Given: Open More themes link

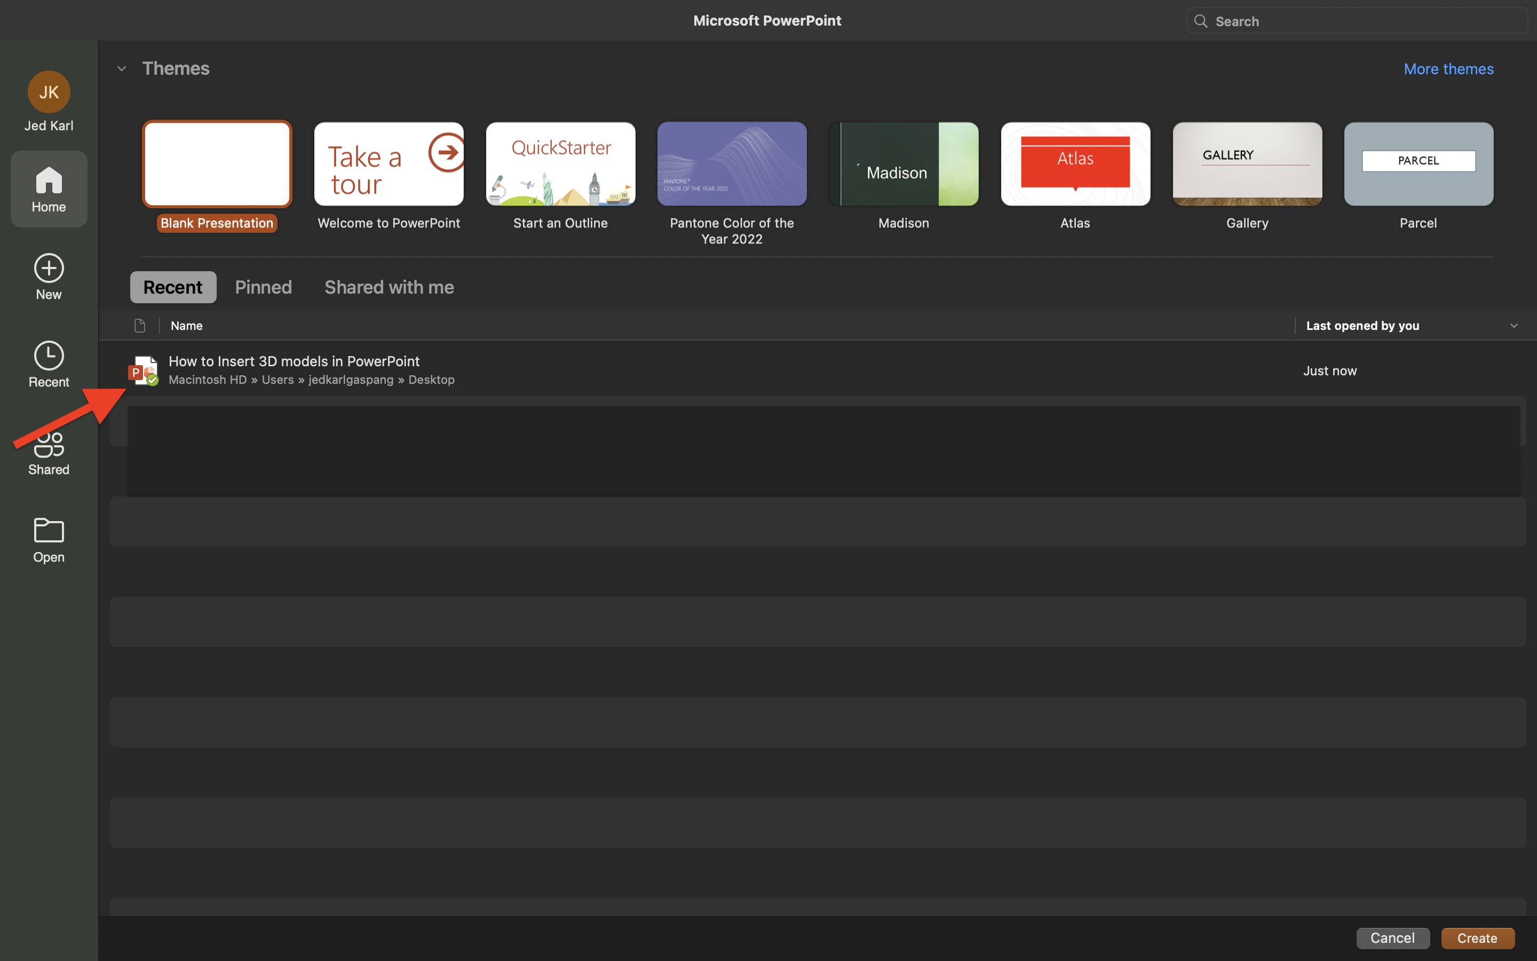Looking at the screenshot, I should 1448,69.
